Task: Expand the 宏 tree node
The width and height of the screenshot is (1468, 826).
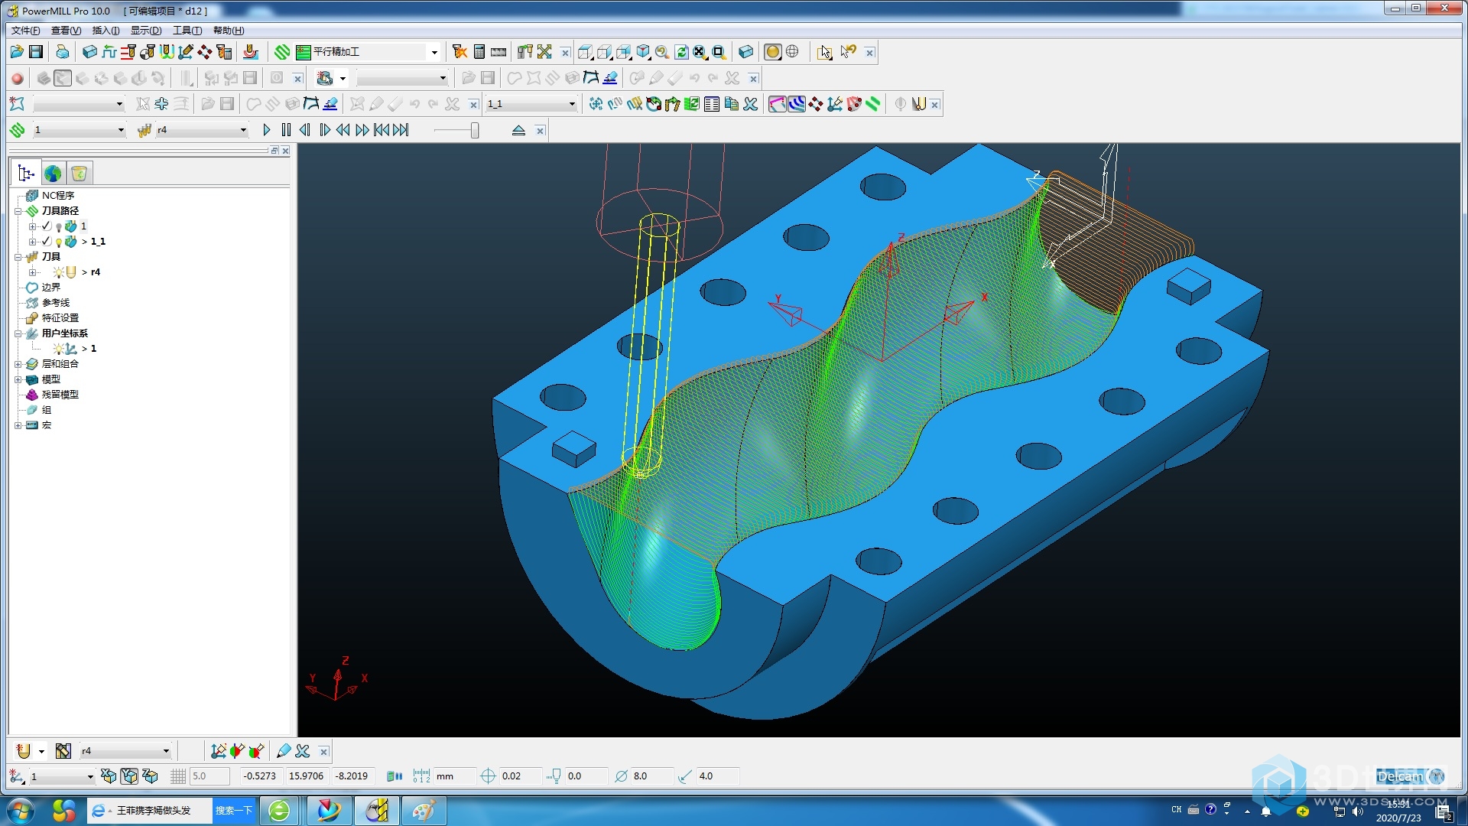Action: 18,425
